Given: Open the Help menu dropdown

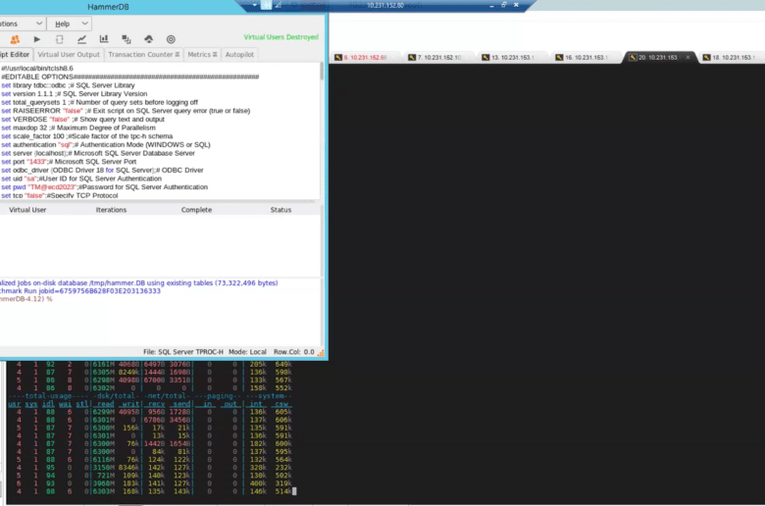Looking at the screenshot, I should (70, 24).
